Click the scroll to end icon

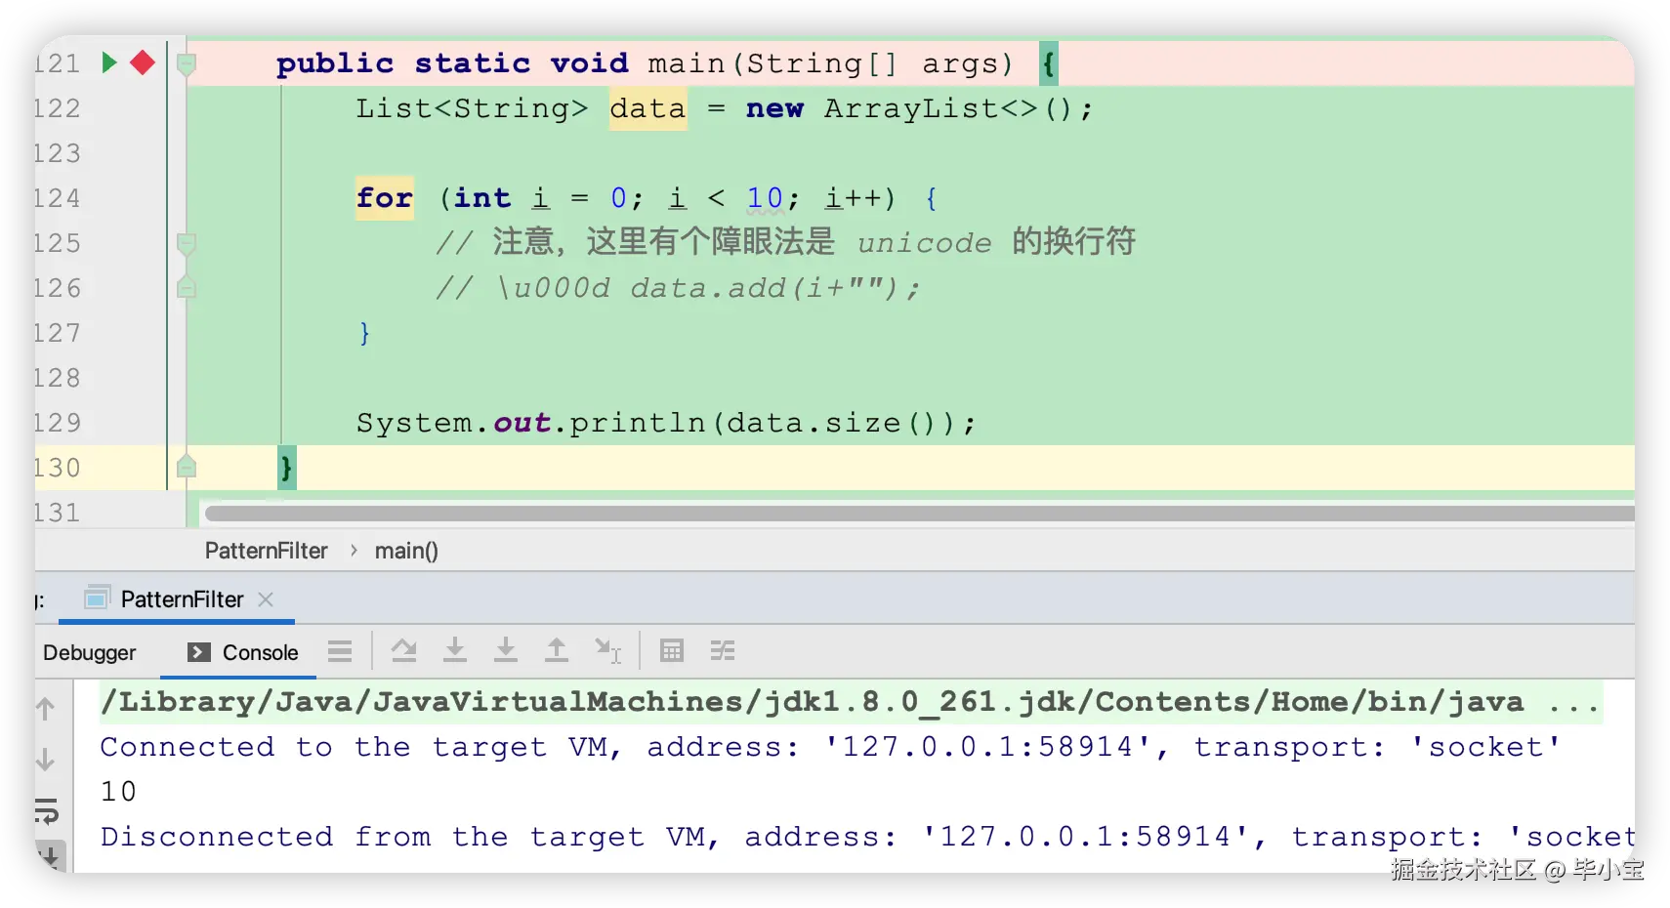pyautogui.click(x=50, y=856)
